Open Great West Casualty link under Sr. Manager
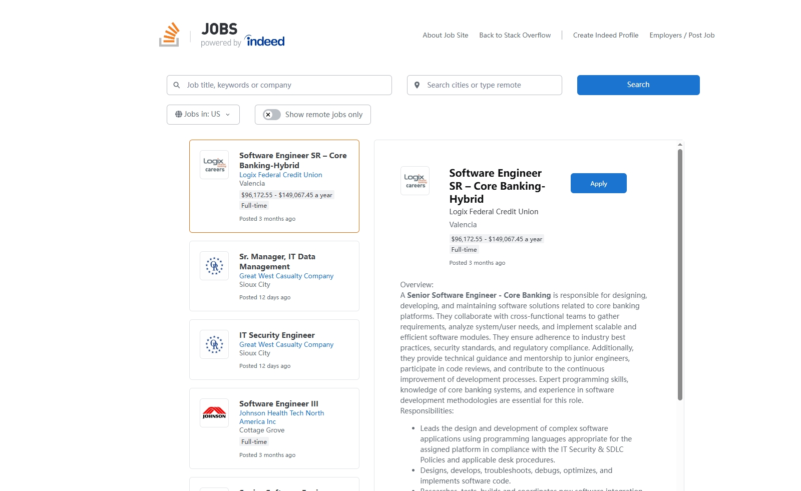 (x=286, y=276)
